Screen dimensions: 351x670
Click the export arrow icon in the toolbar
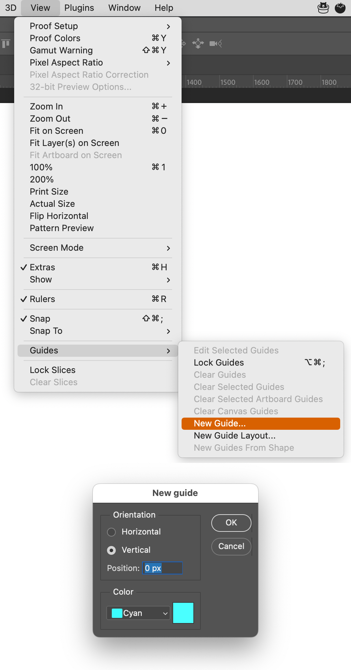(x=183, y=43)
